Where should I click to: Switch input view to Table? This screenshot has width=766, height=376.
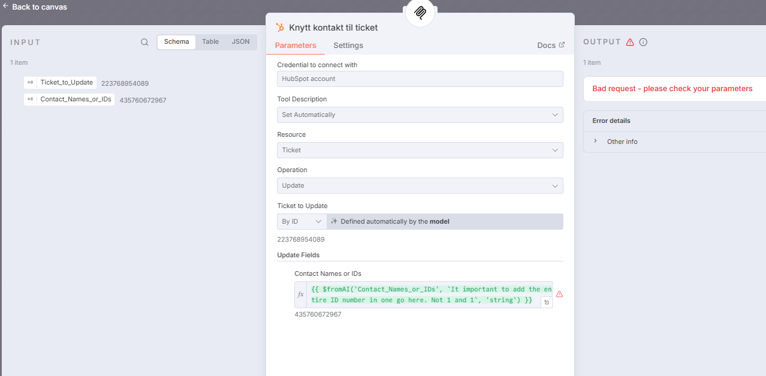pos(210,42)
